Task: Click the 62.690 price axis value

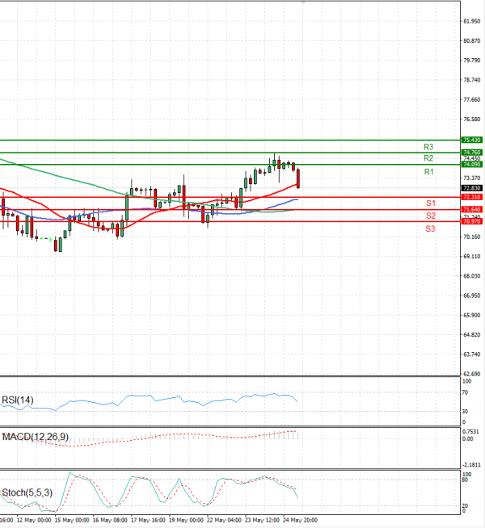Action: click(472, 374)
